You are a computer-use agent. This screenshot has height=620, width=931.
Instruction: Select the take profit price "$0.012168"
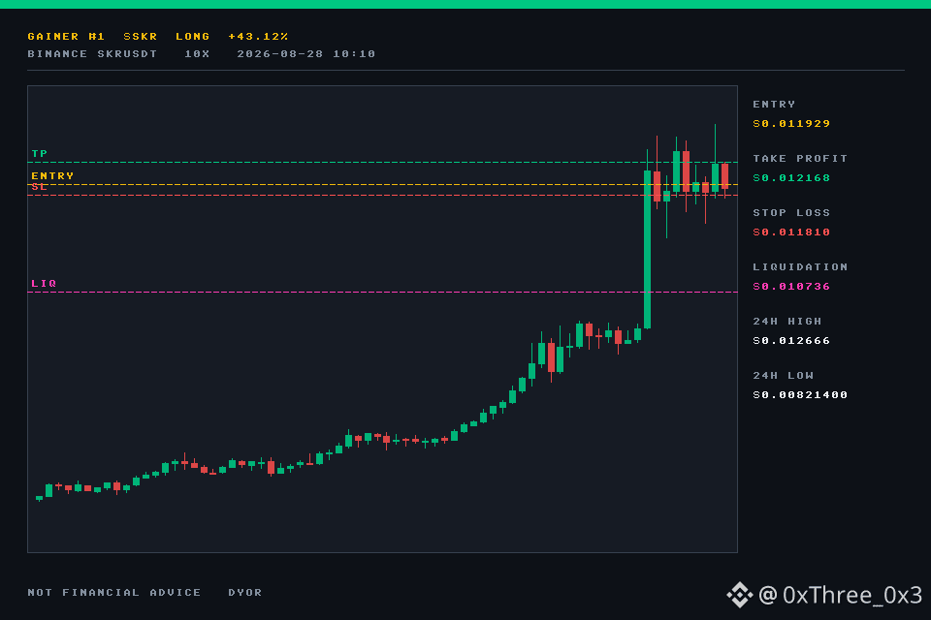(791, 178)
